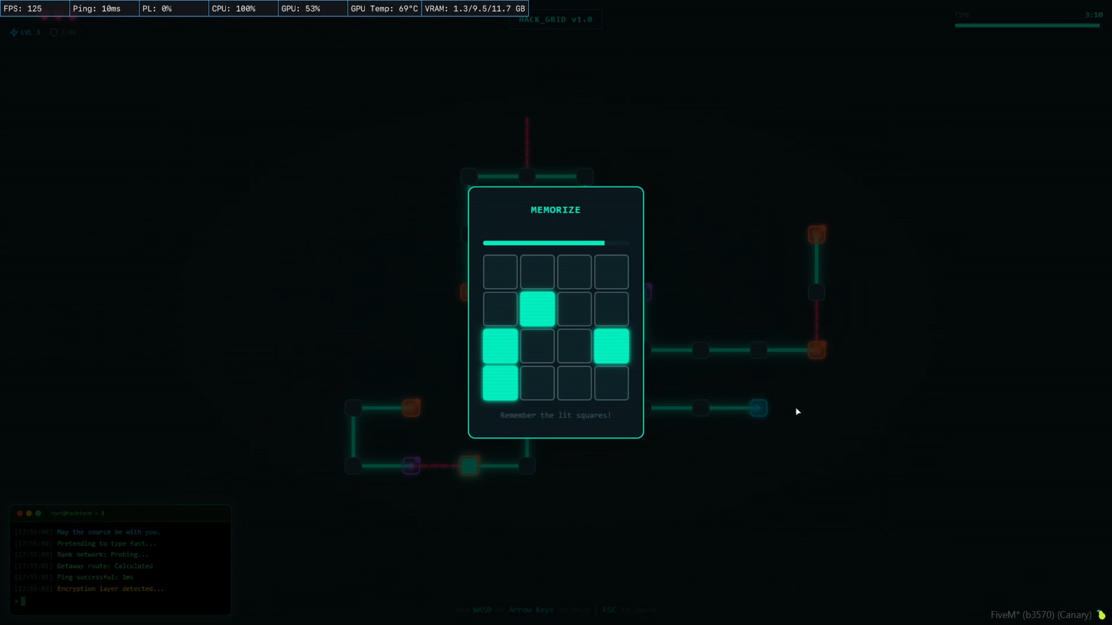Select the teal-filled node with orange border
The width and height of the screenshot is (1112, 625).
(469, 466)
